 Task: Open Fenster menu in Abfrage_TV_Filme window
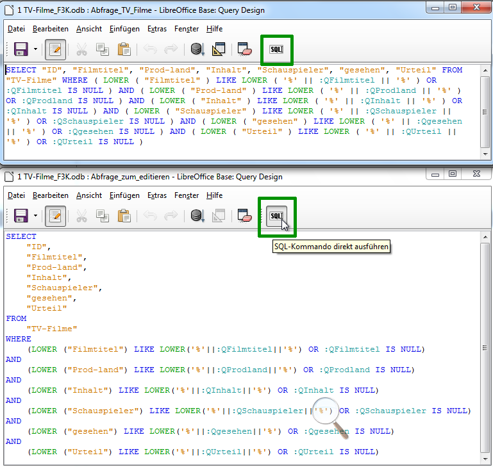[x=187, y=29]
